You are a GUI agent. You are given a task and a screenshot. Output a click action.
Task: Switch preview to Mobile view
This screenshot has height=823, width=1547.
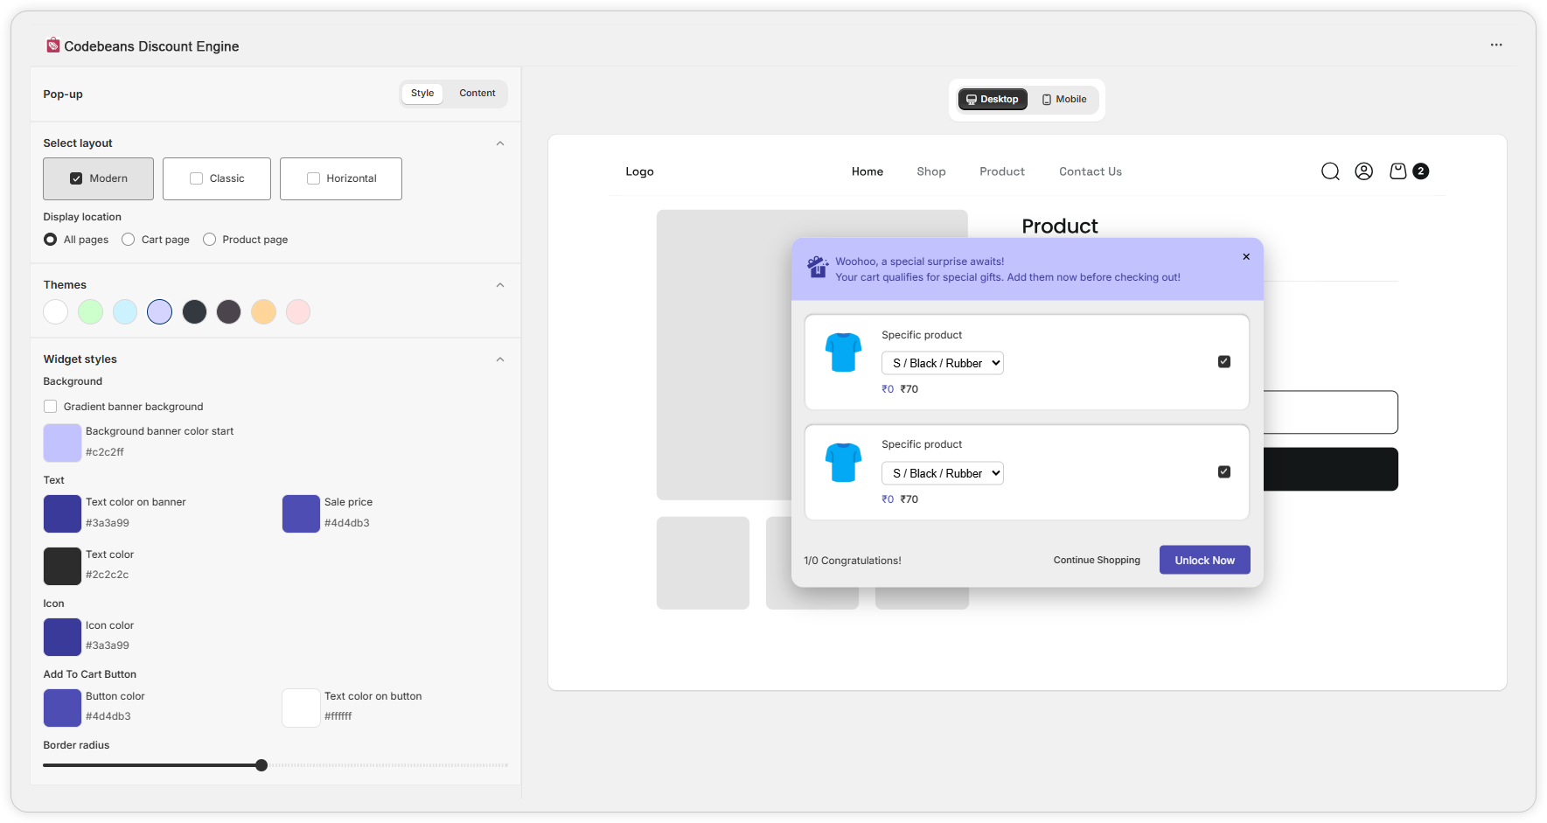(1064, 100)
